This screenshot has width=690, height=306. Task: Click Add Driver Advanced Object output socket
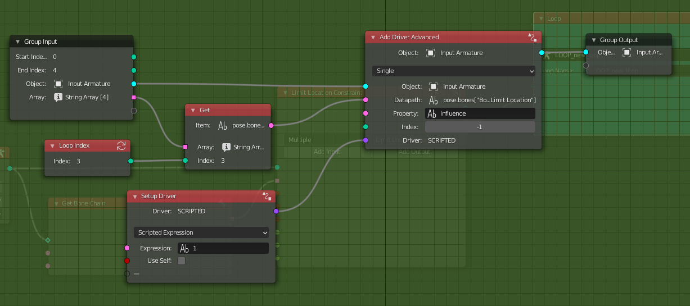pos(542,53)
